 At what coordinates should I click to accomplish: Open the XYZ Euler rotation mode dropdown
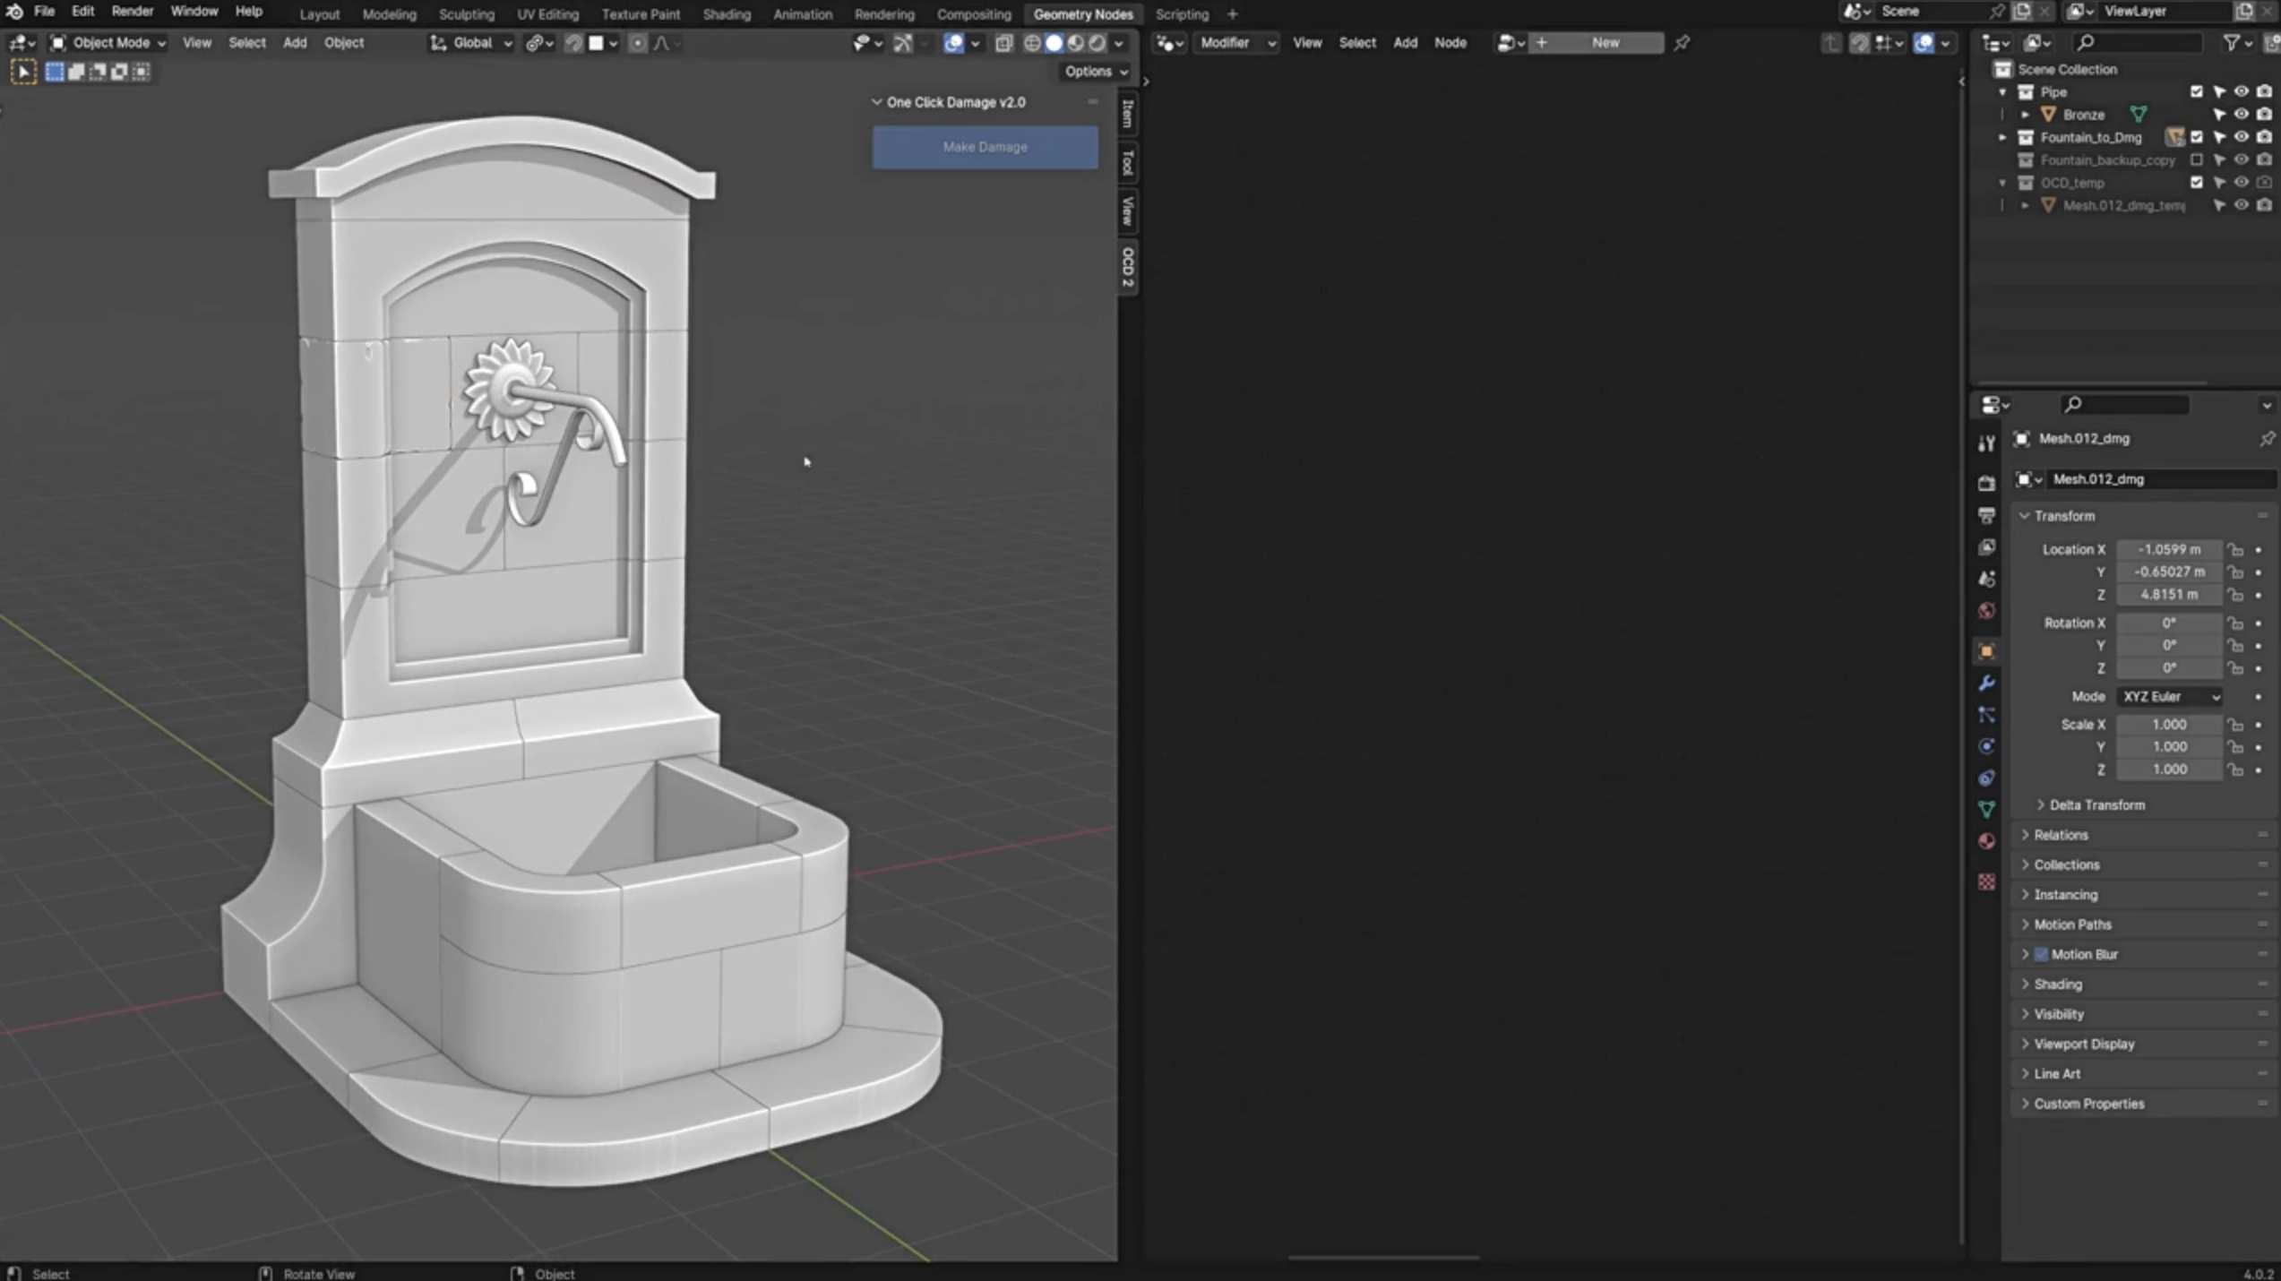tap(2170, 696)
